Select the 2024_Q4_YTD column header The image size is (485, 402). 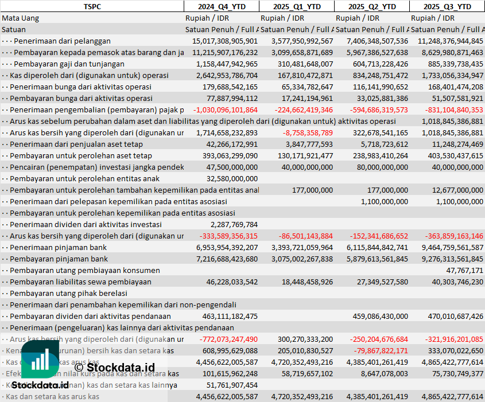pos(222,6)
